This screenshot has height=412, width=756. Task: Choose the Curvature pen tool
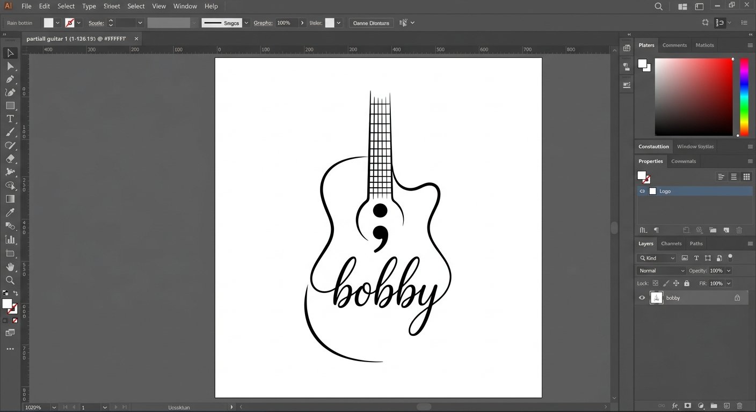(x=10, y=92)
